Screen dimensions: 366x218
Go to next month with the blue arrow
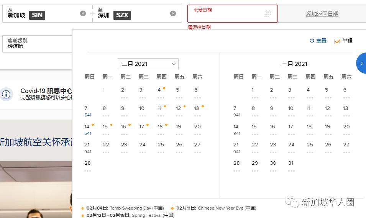(361, 63)
